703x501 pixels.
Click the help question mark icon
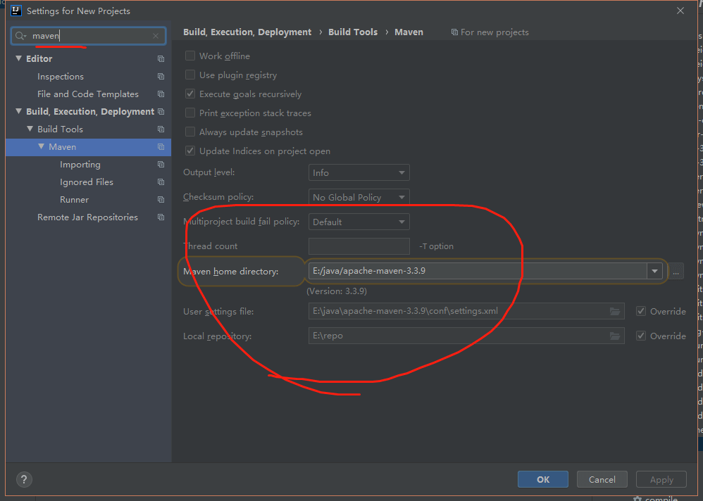[x=23, y=479]
